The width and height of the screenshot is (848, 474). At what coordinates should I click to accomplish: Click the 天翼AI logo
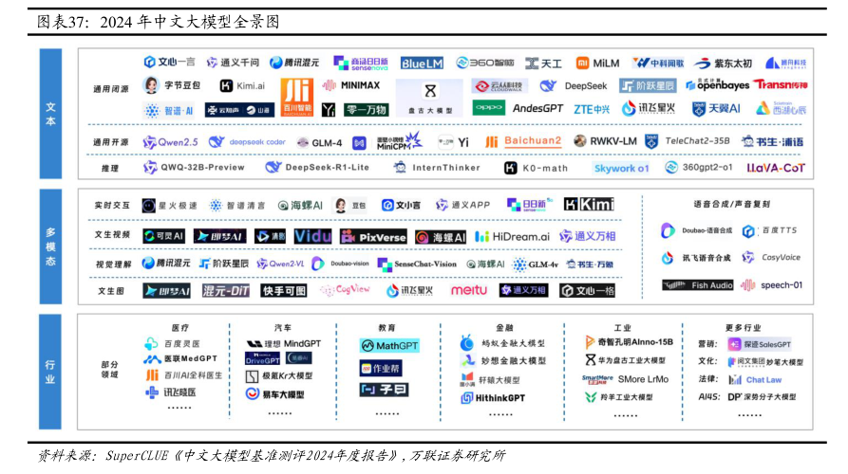click(x=716, y=108)
